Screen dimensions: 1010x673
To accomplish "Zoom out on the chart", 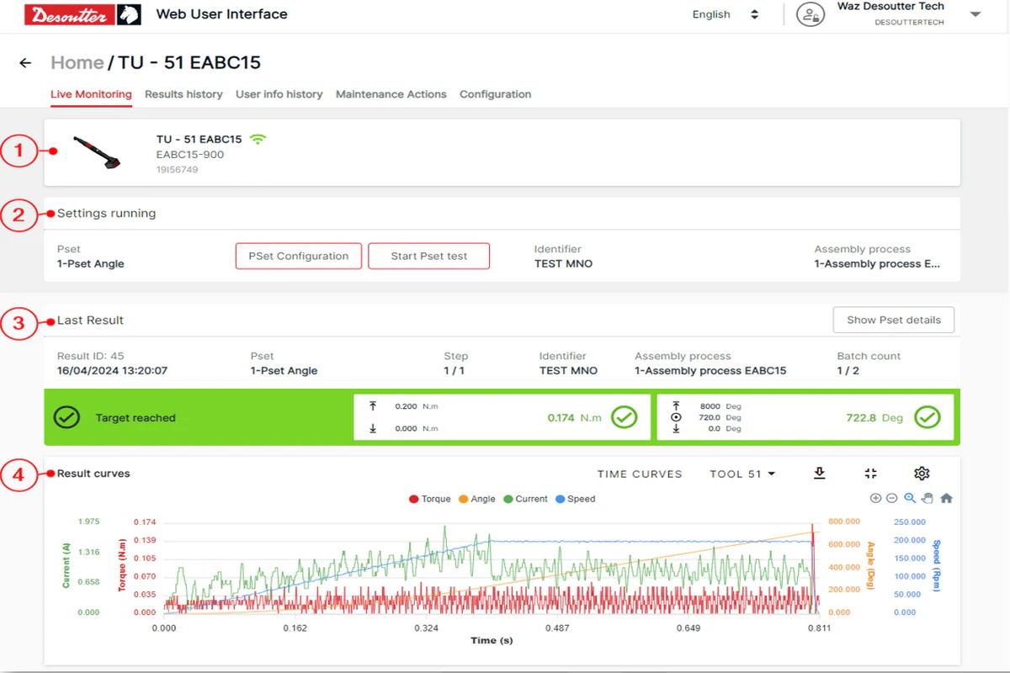I will [892, 498].
